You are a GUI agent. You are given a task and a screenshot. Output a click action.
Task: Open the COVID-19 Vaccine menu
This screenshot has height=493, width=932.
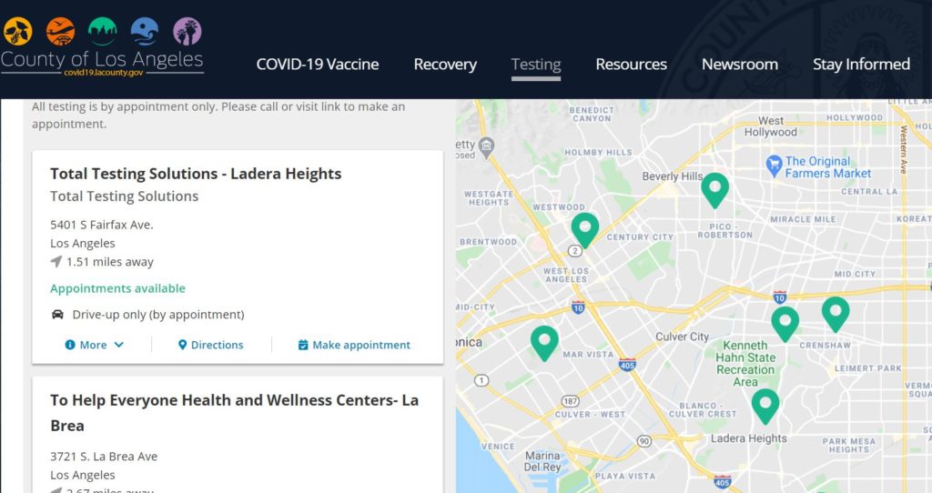click(318, 65)
